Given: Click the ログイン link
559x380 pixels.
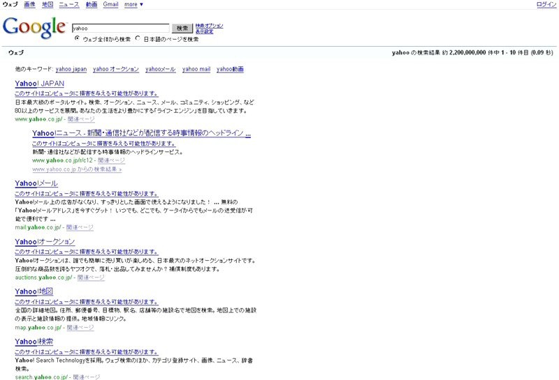Looking at the screenshot, I should (546, 5).
